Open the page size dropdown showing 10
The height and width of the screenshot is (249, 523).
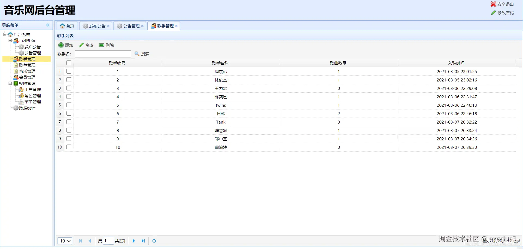pyautogui.click(x=65, y=241)
